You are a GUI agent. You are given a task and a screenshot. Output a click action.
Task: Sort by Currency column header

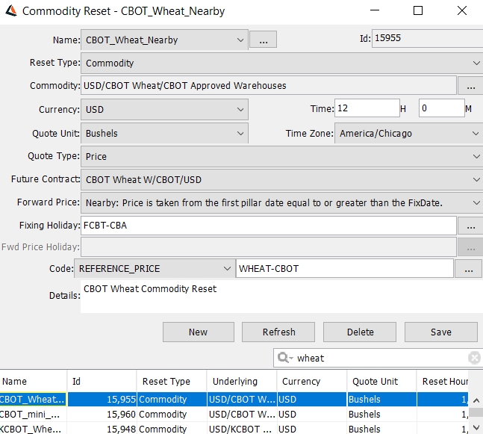click(x=312, y=381)
